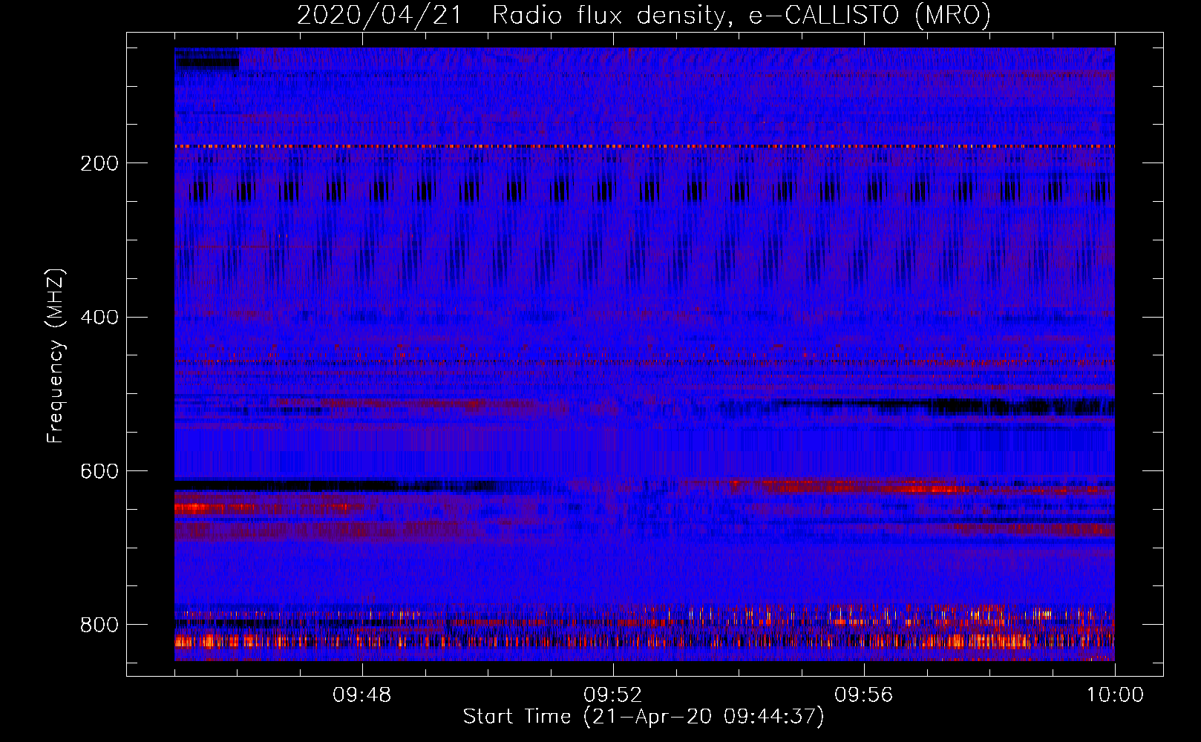Click the date "2020/04/21" in the title

coord(380,16)
